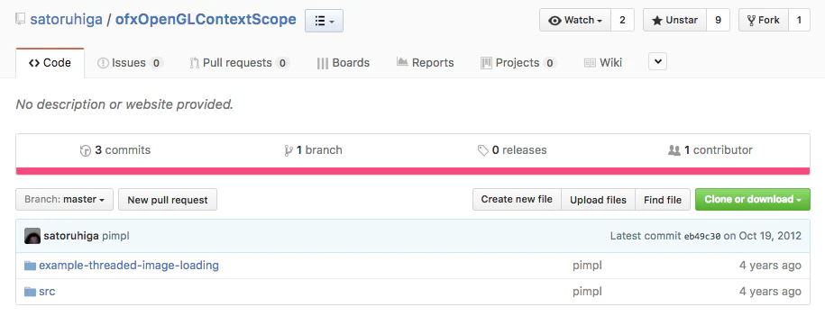This screenshot has height=325, width=825.
Task: Open the Reports tab
Action: [x=426, y=63]
